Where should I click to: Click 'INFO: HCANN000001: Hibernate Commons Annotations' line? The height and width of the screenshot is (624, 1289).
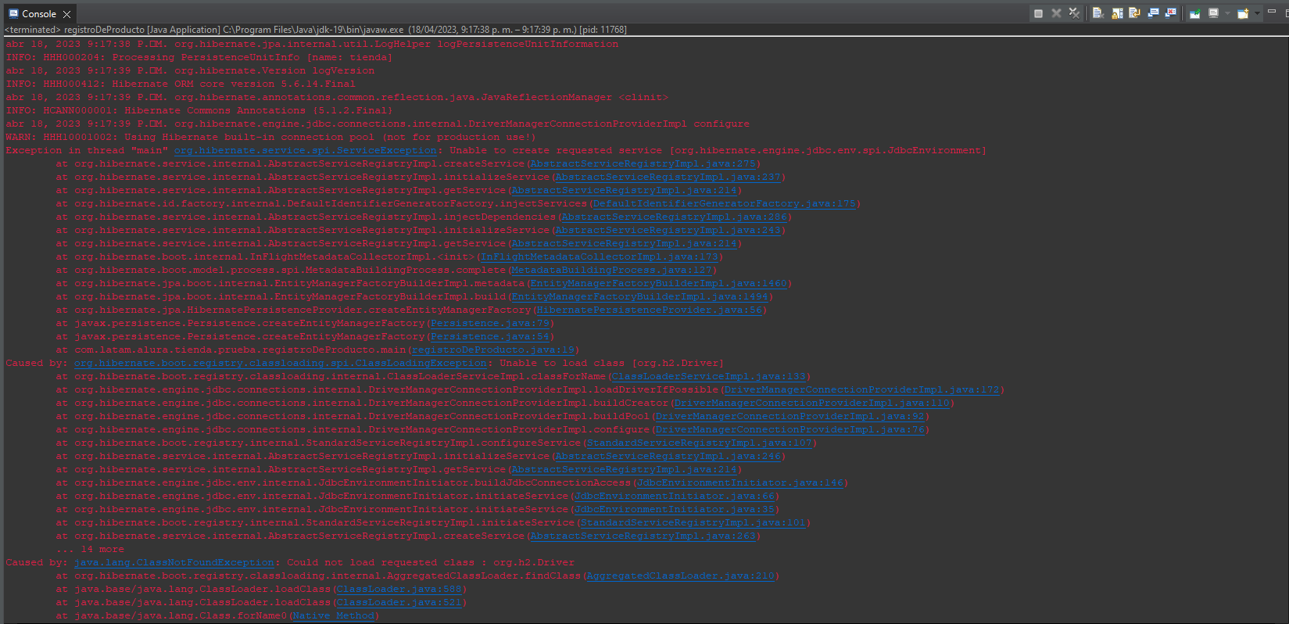click(199, 110)
